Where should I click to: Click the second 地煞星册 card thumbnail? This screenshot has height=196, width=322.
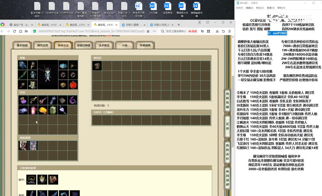(x=33, y=146)
